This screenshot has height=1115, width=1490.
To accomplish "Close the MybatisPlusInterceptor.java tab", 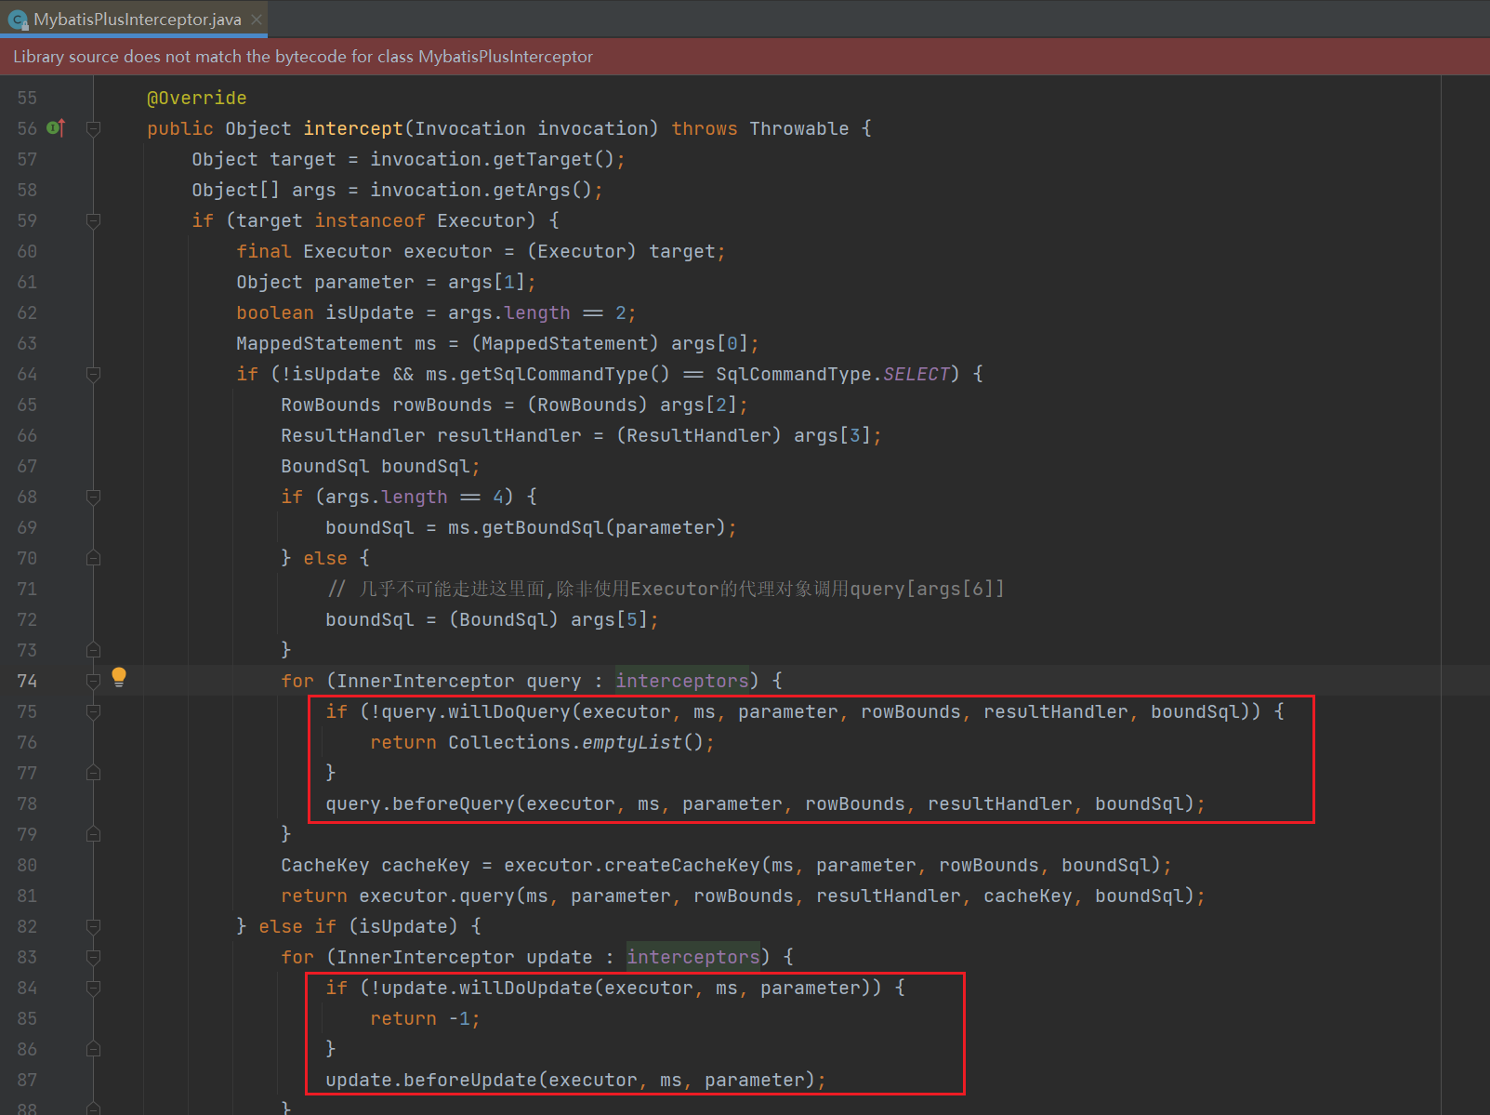I will point(257,20).
